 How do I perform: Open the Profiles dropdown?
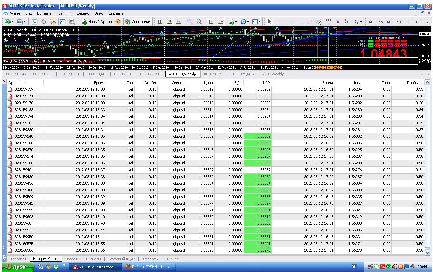21,22
